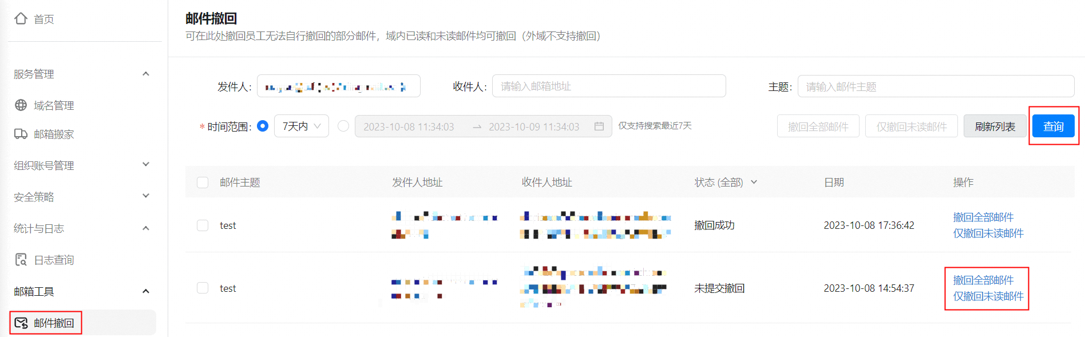Click the home icon beside 首页

pyautogui.click(x=21, y=19)
